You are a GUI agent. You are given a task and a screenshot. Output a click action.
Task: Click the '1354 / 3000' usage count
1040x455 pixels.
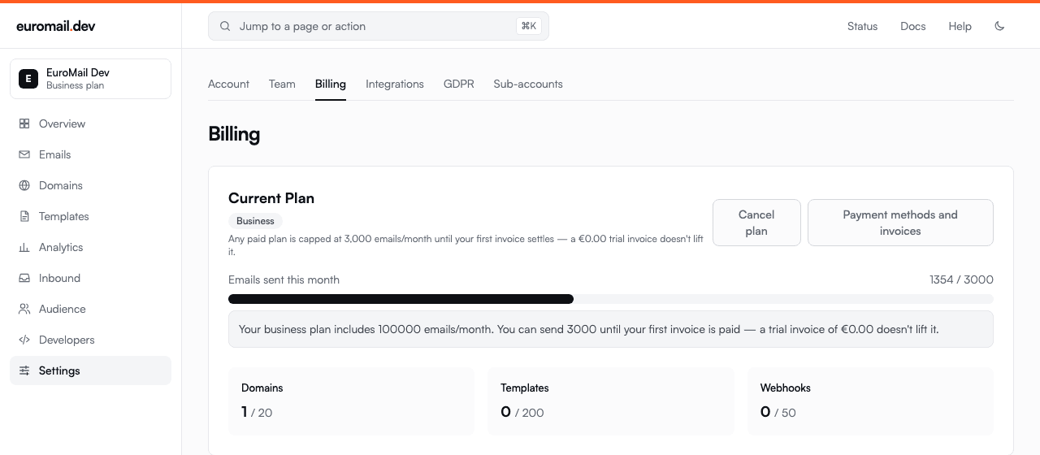coord(961,279)
